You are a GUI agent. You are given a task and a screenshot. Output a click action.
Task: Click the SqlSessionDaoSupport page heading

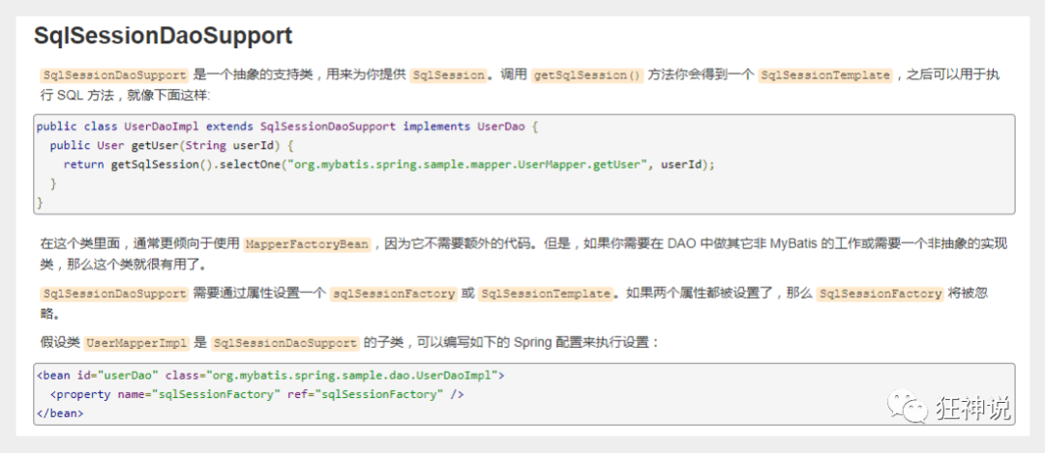tap(164, 36)
